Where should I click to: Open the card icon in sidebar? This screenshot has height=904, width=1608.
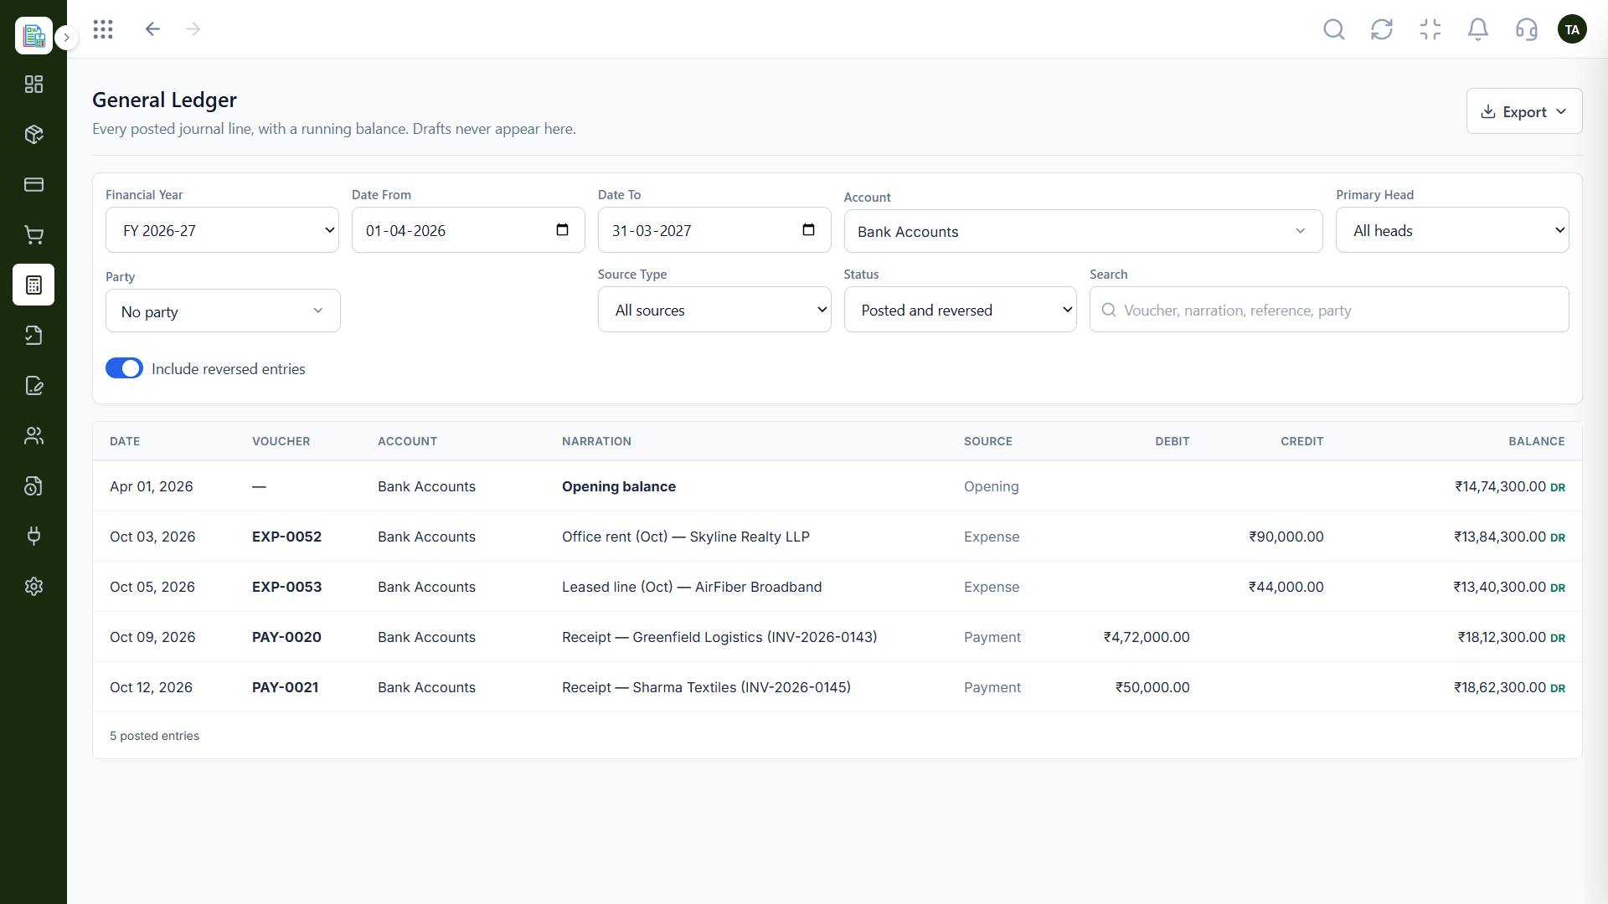[x=33, y=185]
